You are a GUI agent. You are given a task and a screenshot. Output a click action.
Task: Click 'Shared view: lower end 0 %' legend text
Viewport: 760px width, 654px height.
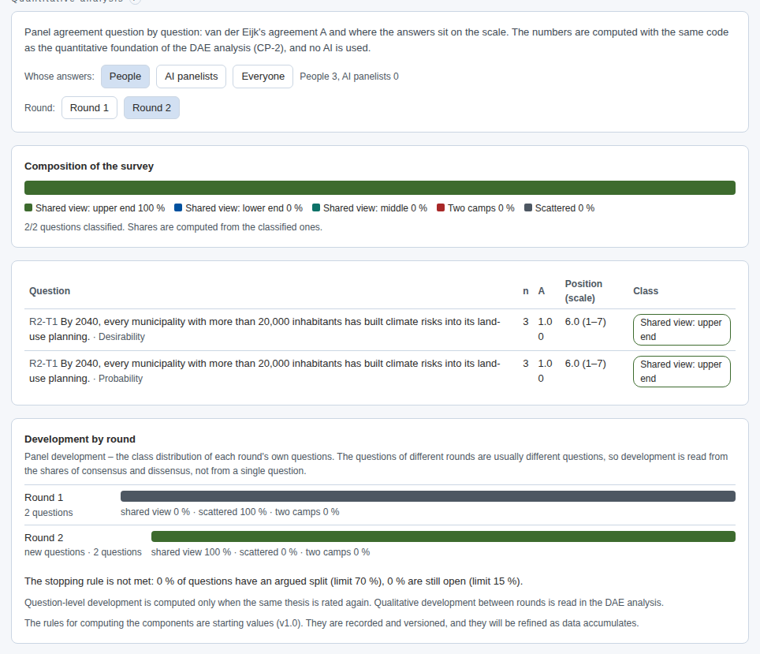[244, 207]
